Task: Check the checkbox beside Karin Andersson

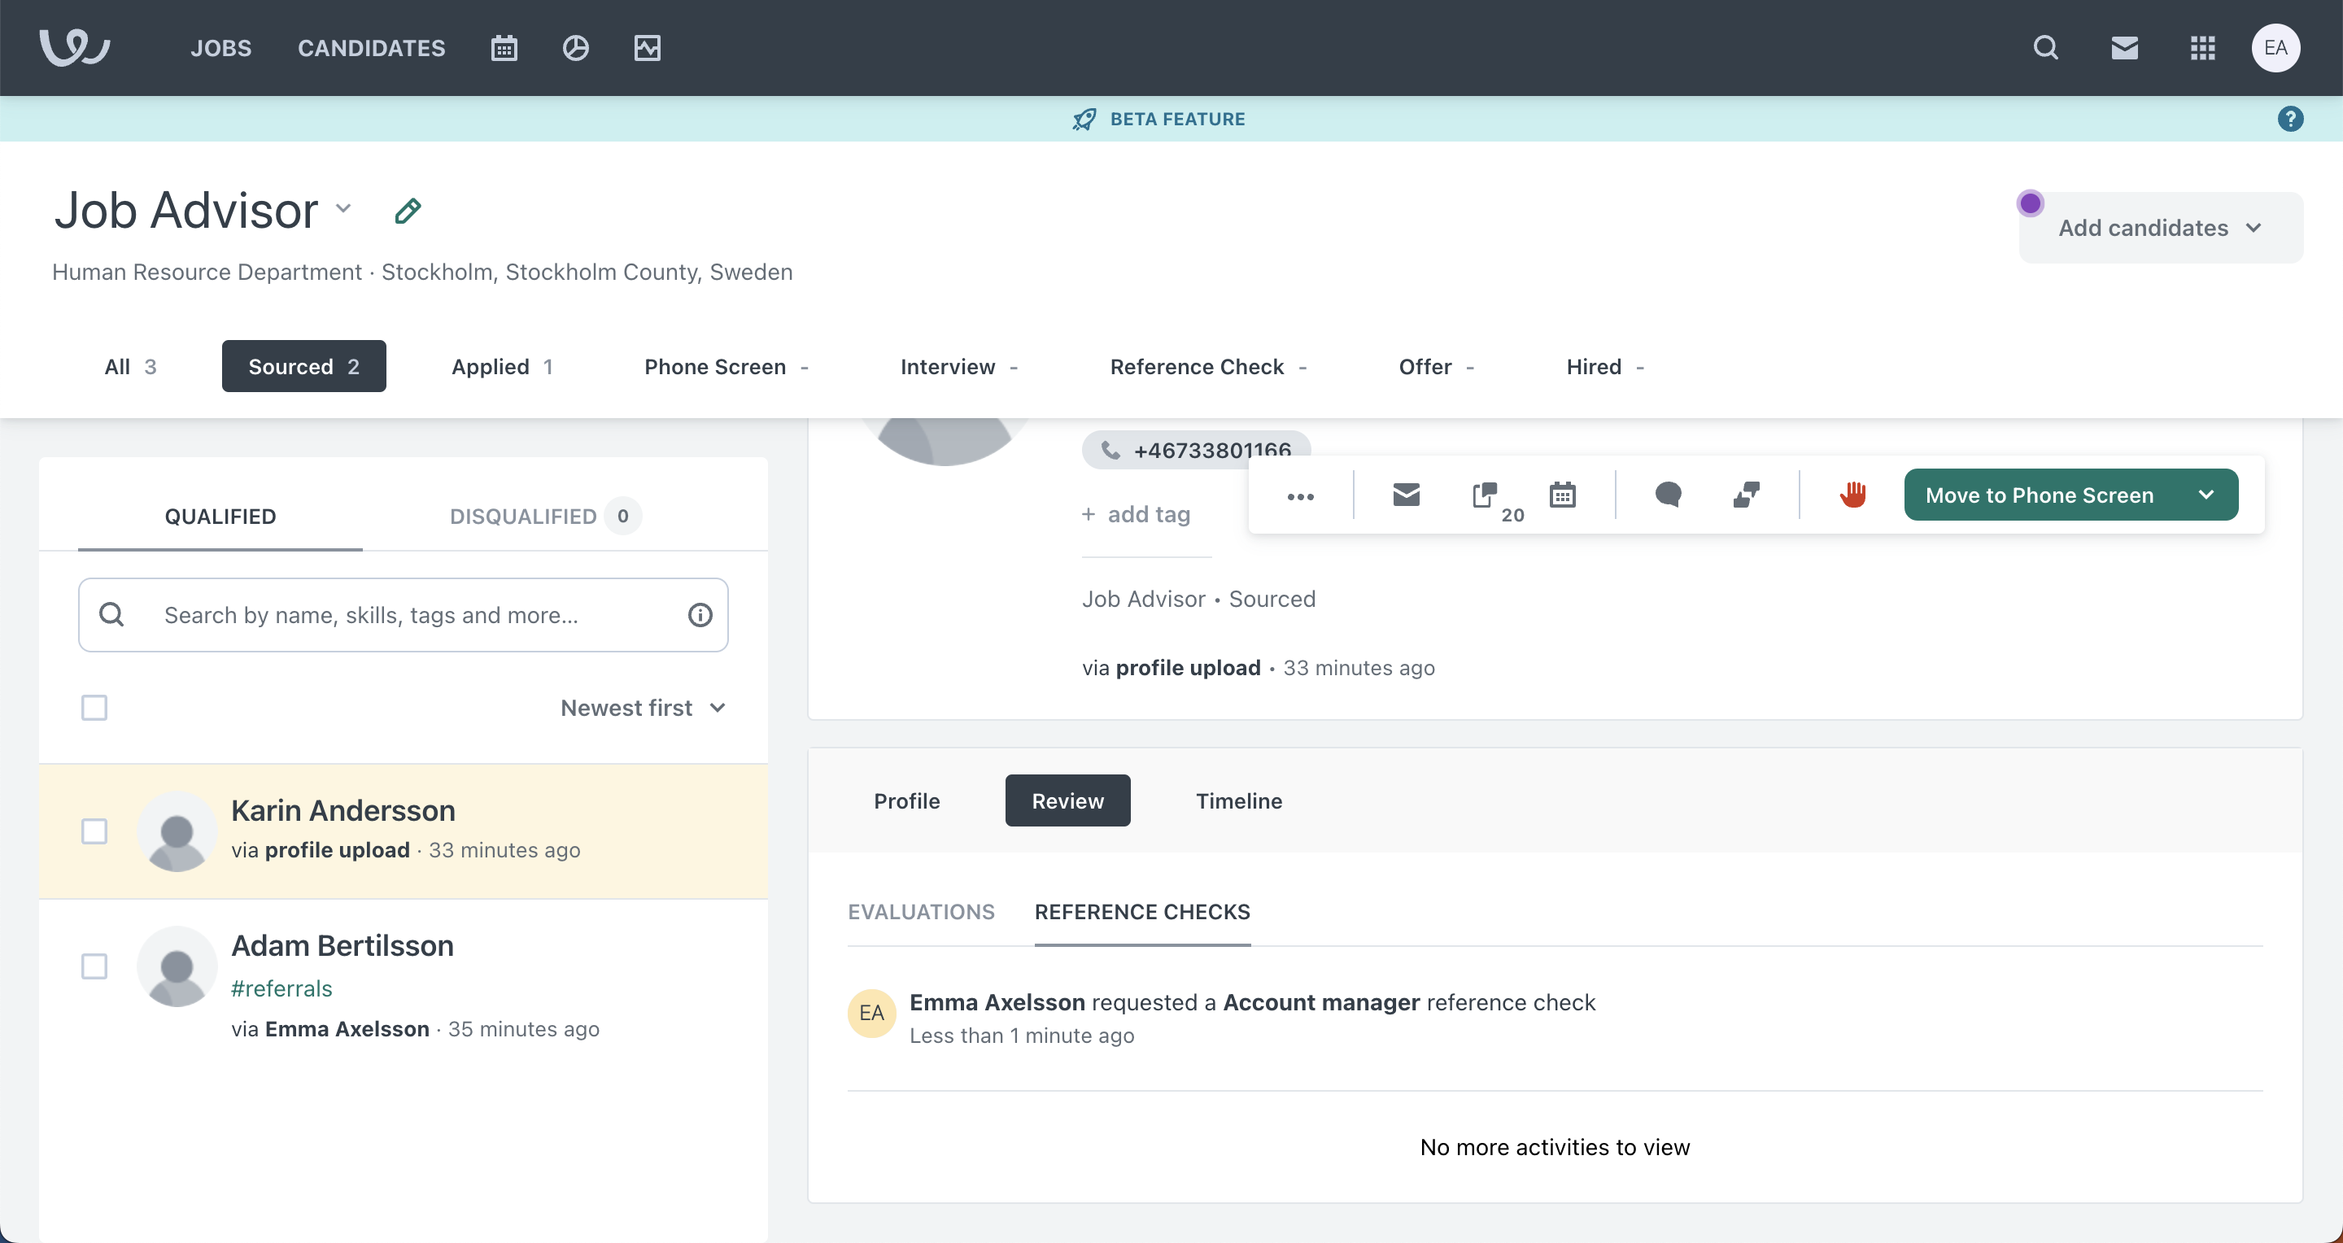Action: 94,831
